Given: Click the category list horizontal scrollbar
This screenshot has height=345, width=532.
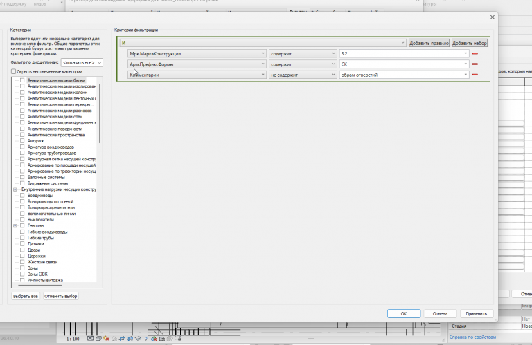Looking at the screenshot, I should coord(40,285).
